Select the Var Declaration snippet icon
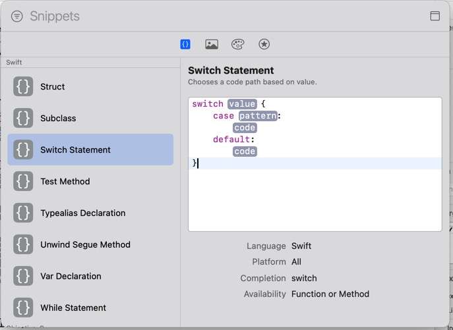Image resolution: width=453 pixels, height=330 pixels. click(23, 276)
